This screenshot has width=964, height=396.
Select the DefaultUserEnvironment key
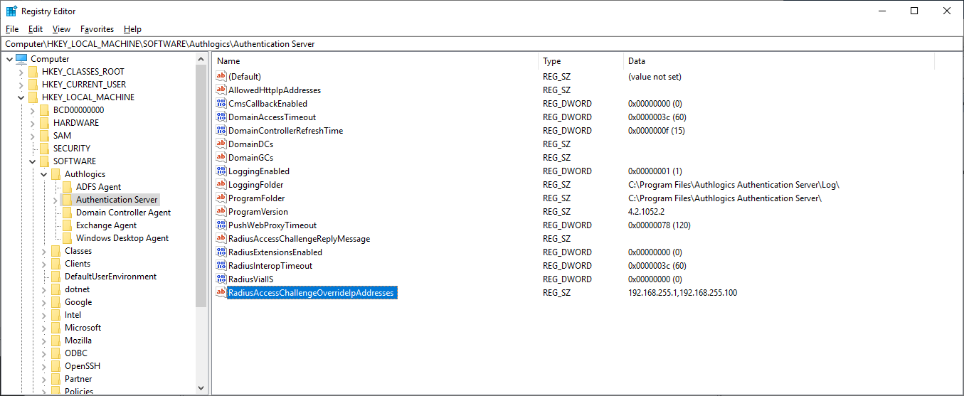click(110, 277)
